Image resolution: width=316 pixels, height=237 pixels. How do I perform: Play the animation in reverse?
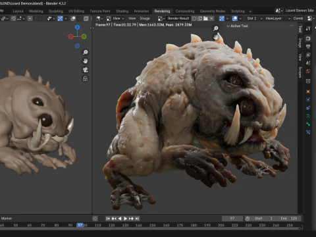120,219
